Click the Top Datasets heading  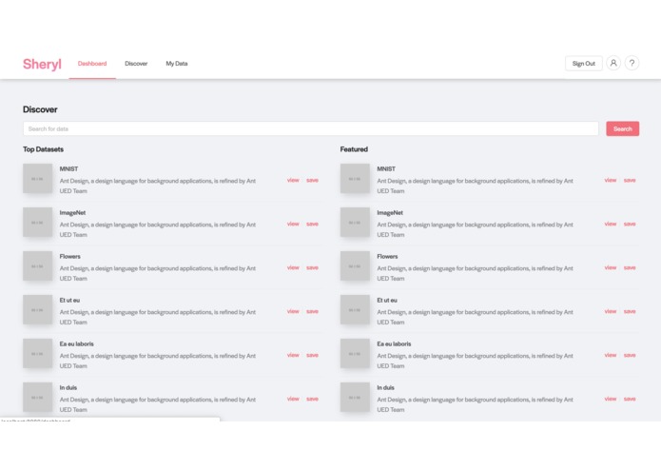click(x=43, y=149)
